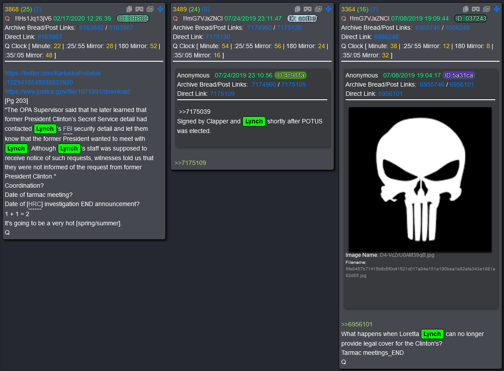Click the image gallery icon on post 3364
504x371 pixels.
tap(486, 9)
